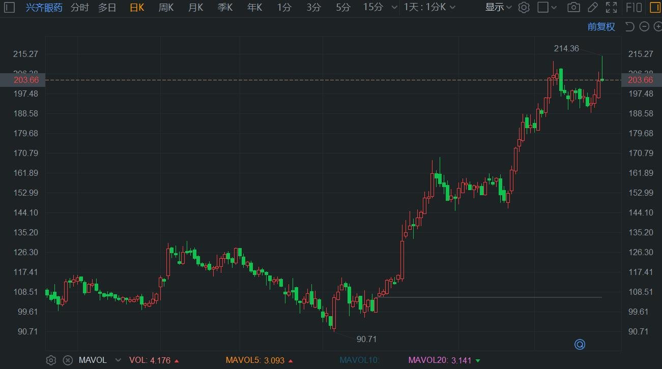The height and width of the screenshot is (369, 662).
Task: Open MAVOL indicator settings gear
Action: (x=51, y=360)
